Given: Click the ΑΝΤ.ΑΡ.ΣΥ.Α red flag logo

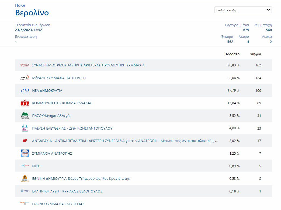Looking at the screenshot, I should pyautogui.click(x=25, y=141).
